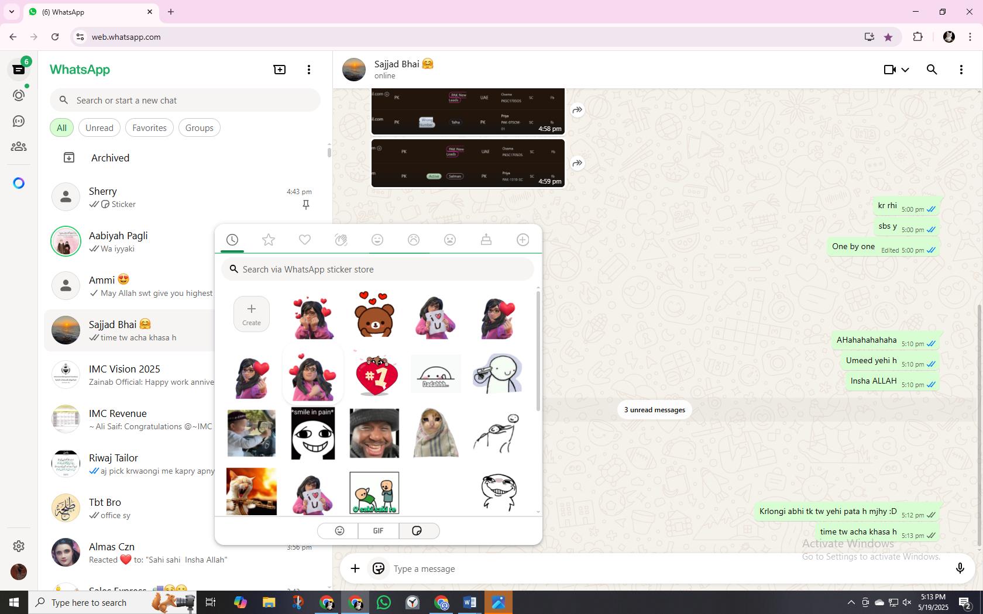Select the Groups chat filter
The width and height of the screenshot is (983, 614).
[x=200, y=127]
